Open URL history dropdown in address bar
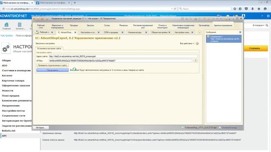The width and height of the screenshot is (271, 152). click(x=172, y=9)
